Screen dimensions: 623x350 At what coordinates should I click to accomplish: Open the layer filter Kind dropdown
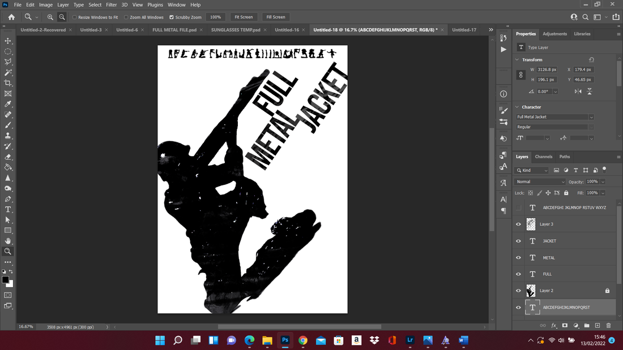[532, 170]
